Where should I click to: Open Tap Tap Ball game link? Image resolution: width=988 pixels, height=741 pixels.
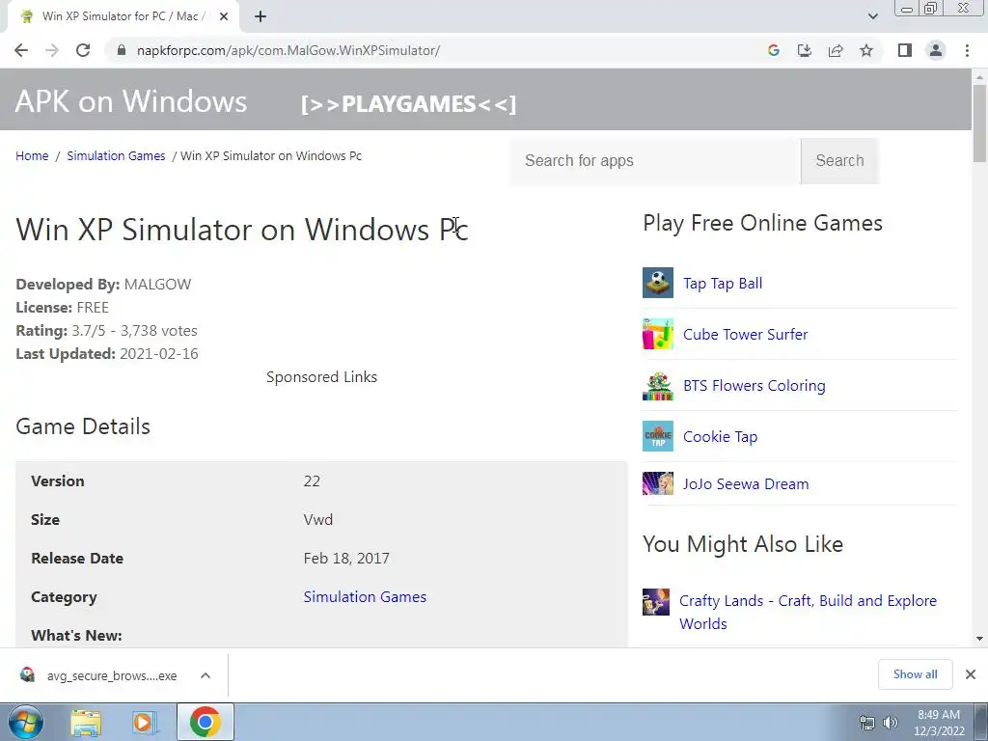click(723, 284)
